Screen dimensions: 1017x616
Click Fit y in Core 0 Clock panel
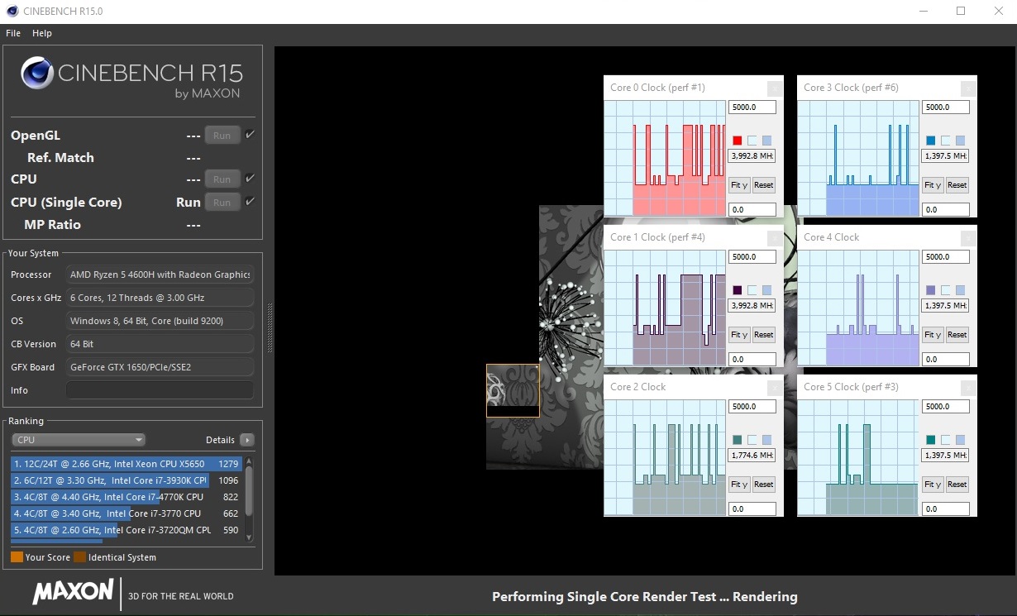click(739, 185)
